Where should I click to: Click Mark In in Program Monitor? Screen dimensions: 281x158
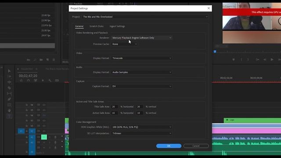click(241, 60)
